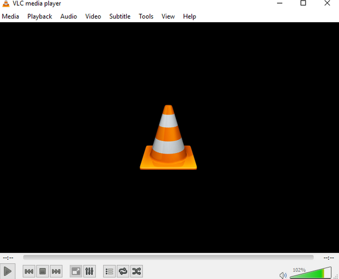Open the Tools menu

click(x=146, y=16)
